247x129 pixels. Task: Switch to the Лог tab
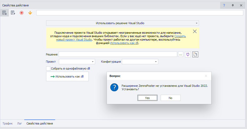pos(19,123)
